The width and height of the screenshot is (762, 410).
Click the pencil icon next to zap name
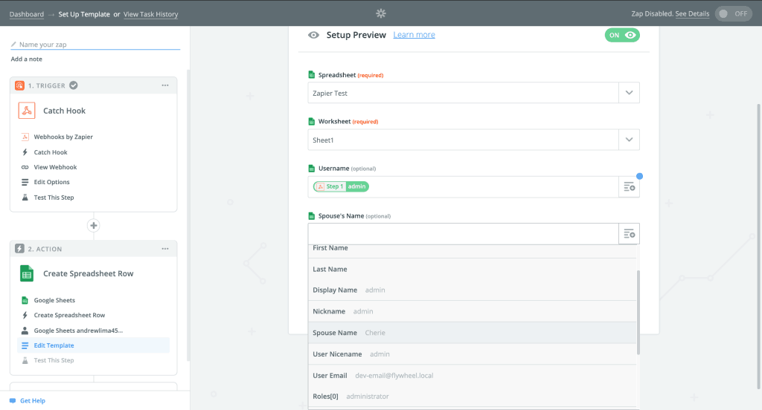pyautogui.click(x=13, y=44)
